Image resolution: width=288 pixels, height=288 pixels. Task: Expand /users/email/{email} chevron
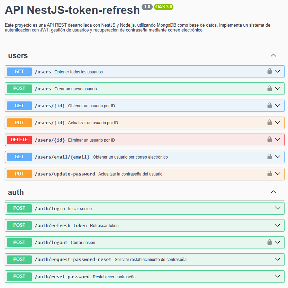[x=278, y=157]
